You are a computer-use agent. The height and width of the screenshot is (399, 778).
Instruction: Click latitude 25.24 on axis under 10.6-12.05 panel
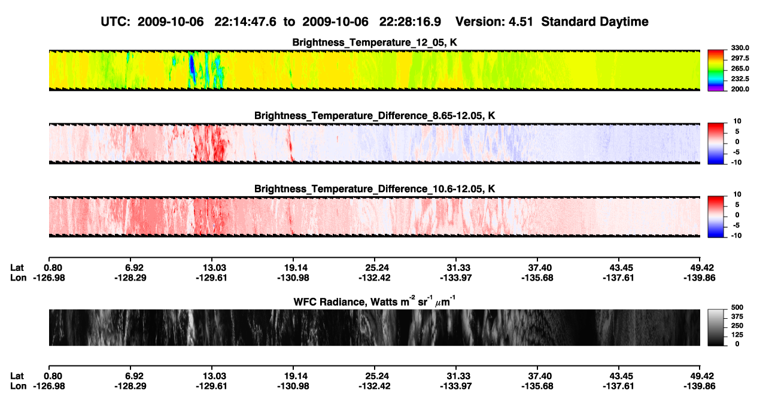(374, 268)
